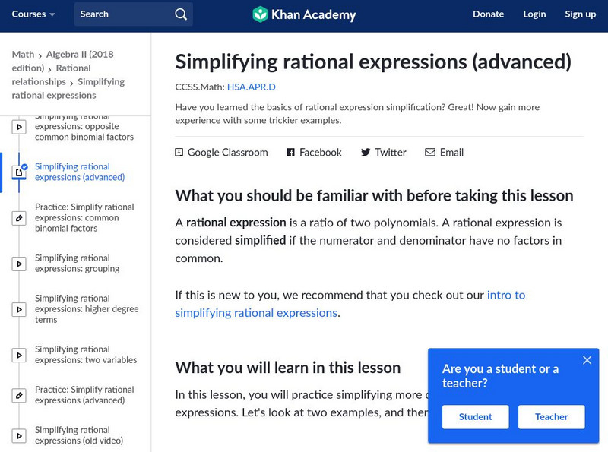This screenshot has width=608, height=452.
Task: Share on Twitter text link
Action: 391,153
